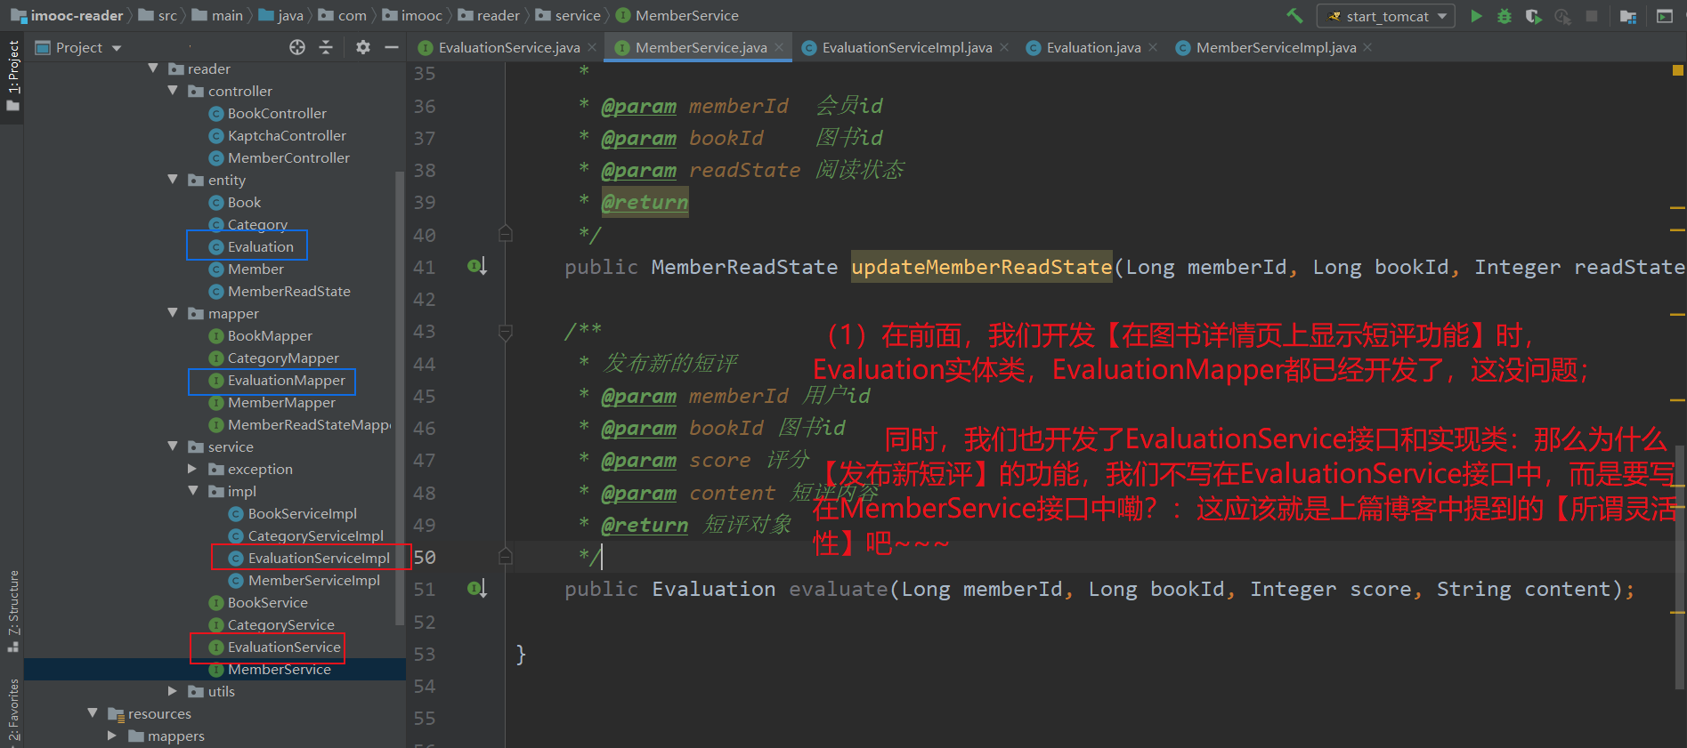Close the MemberServiceImpl.java tab
This screenshot has height=748, width=1687.
(1367, 47)
